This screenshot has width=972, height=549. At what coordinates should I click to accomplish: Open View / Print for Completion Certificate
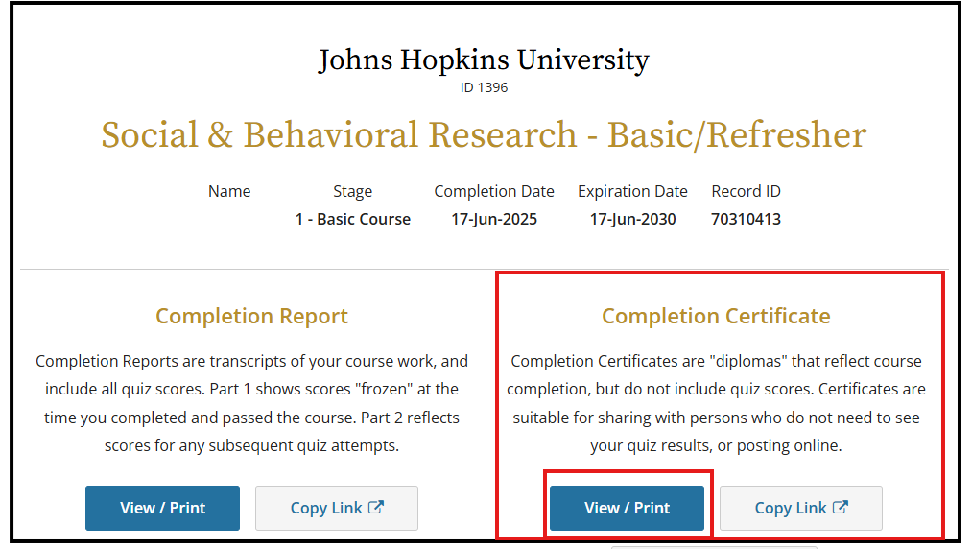click(627, 508)
